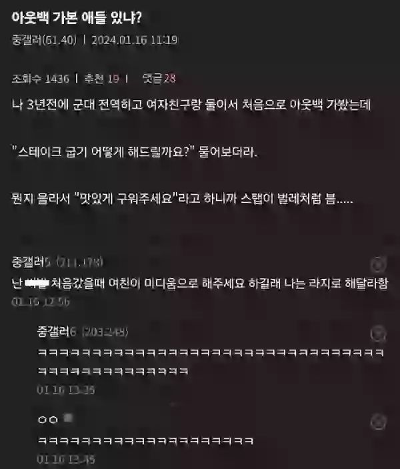Click the ㅇㅇ commenter nickname
Image resolution: width=400 pixels, height=469 pixels.
click(x=48, y=420)
